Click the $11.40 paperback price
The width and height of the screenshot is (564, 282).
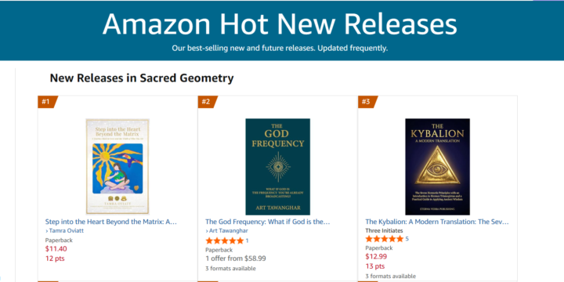tap(56, 249)
